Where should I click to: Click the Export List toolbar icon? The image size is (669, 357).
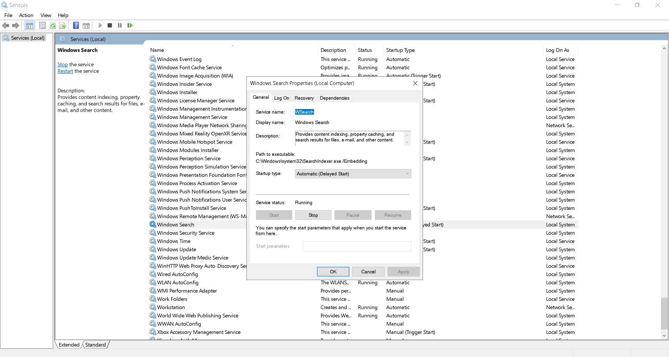pos(63,25)
